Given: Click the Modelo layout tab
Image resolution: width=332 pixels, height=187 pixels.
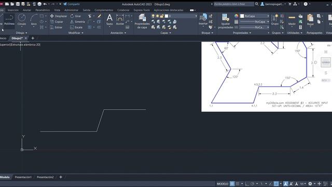Looking at the screenshot, I should 5,177.
